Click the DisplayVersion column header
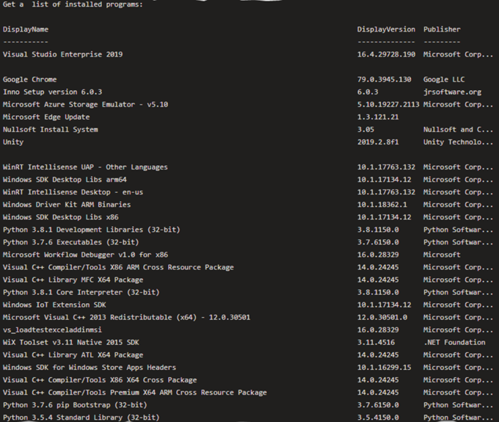The width and height of the screenshot is (499, 422). click(386, 29)
